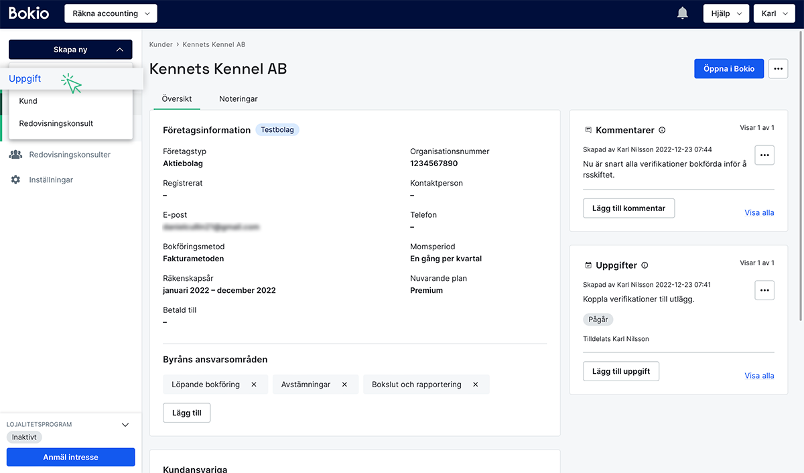Remove the Löpande bokföring tag
Image resolution: width=804 pixels, height=473 pixels.
coord(254,385)
